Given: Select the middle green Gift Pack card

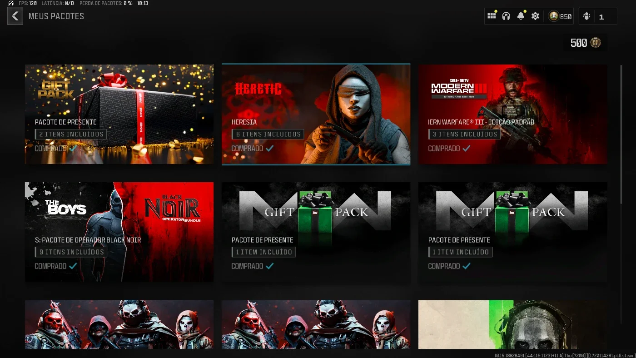Looking at the screenshot, I should coord(316,232).
